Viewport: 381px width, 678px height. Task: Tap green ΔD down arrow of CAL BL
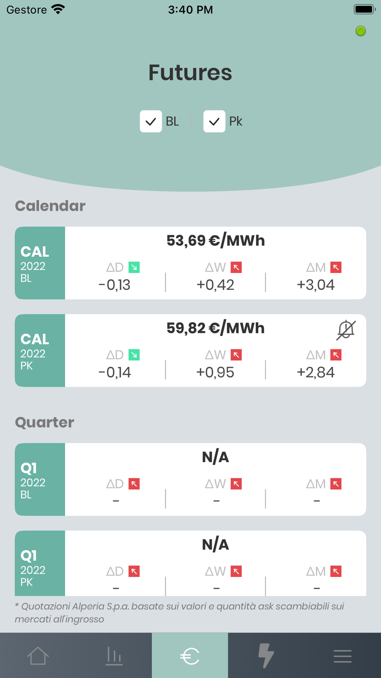(134, 267)
